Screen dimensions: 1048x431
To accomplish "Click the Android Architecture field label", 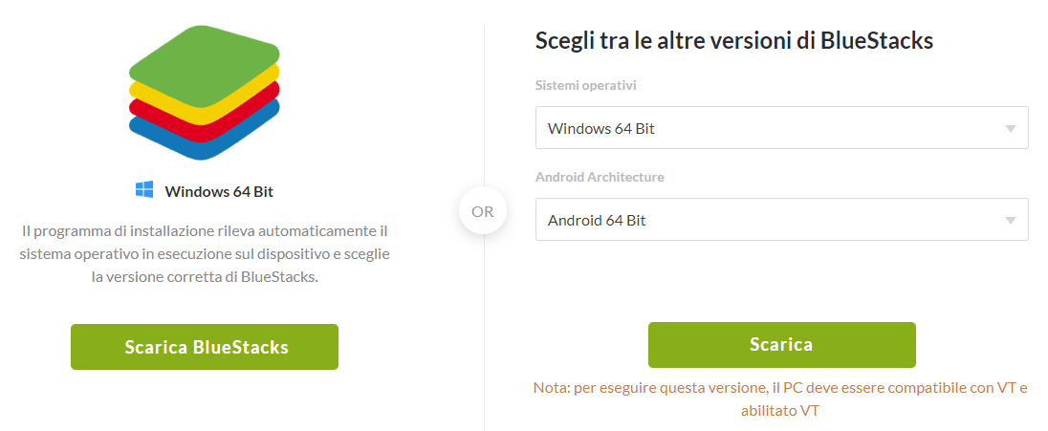I will click(600, 178).
